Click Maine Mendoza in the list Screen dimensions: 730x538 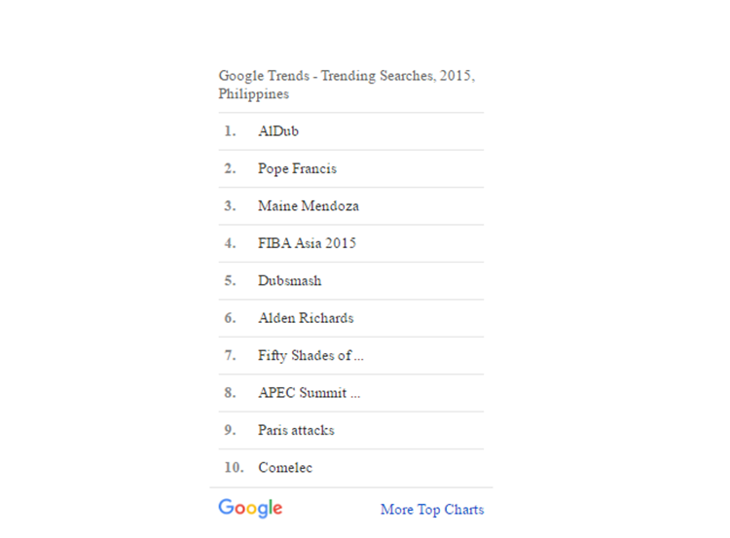[x=308, y=206]
